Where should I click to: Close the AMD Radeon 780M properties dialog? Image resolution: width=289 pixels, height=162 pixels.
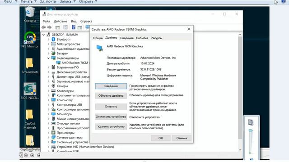pyautogui.click(x=189, y=29)
